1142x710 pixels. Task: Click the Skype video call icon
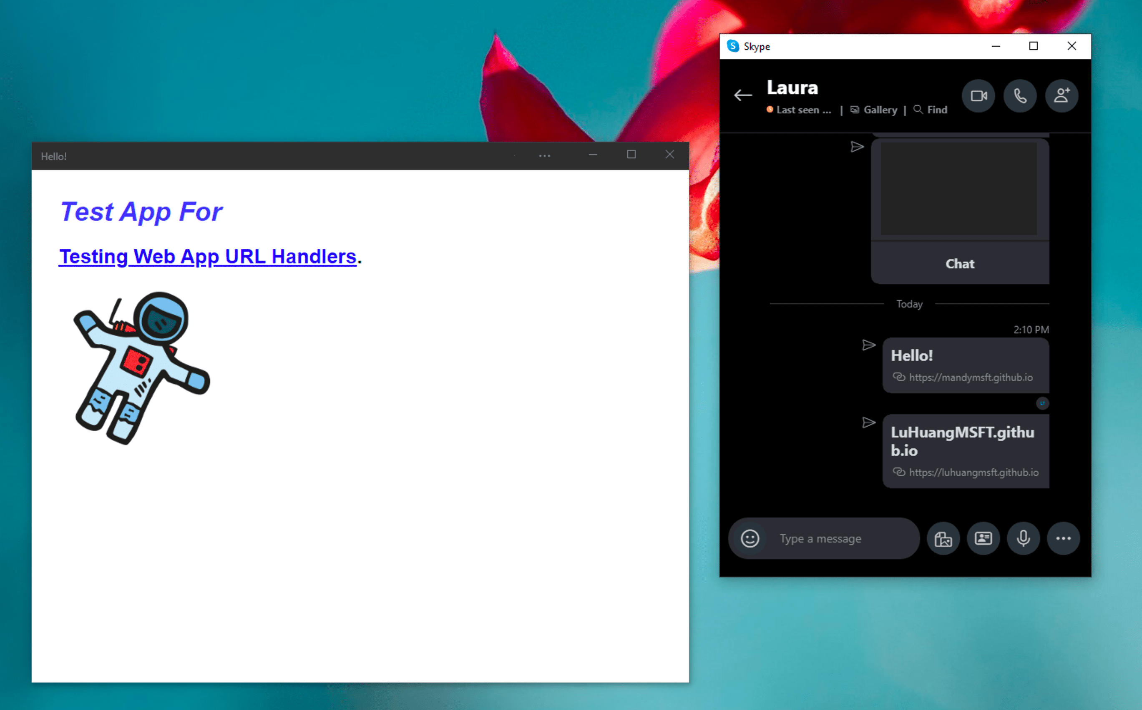(980, 96)
